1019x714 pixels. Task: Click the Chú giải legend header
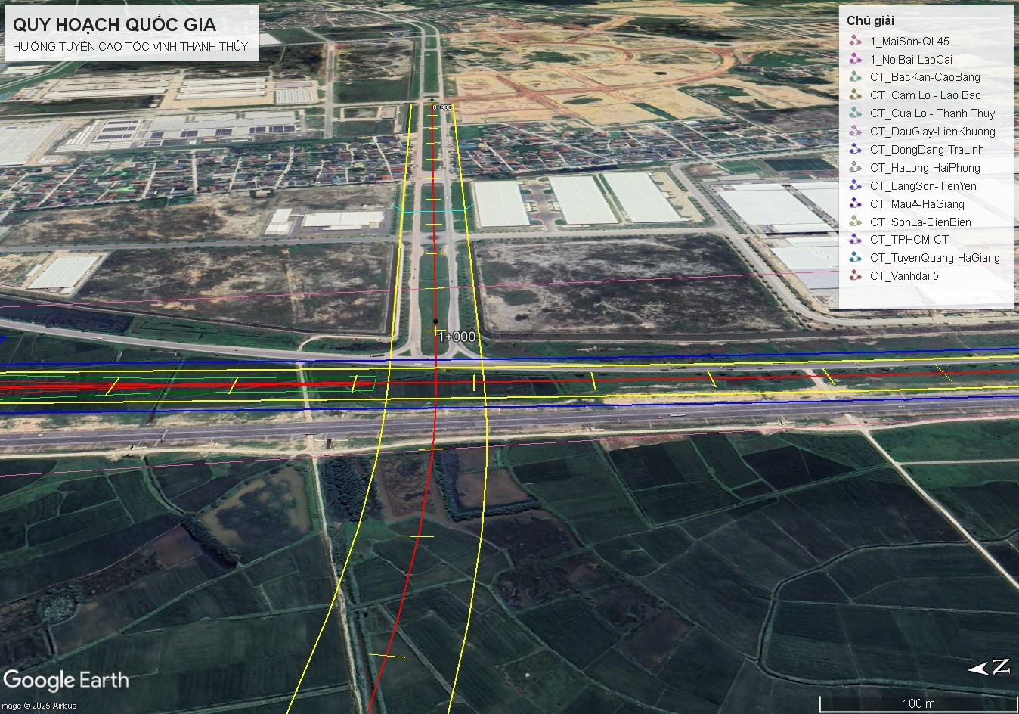click(870, 21)
